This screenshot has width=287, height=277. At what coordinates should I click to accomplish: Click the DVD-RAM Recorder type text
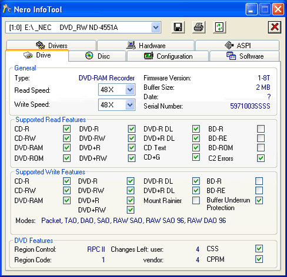(x=106, y=78)
